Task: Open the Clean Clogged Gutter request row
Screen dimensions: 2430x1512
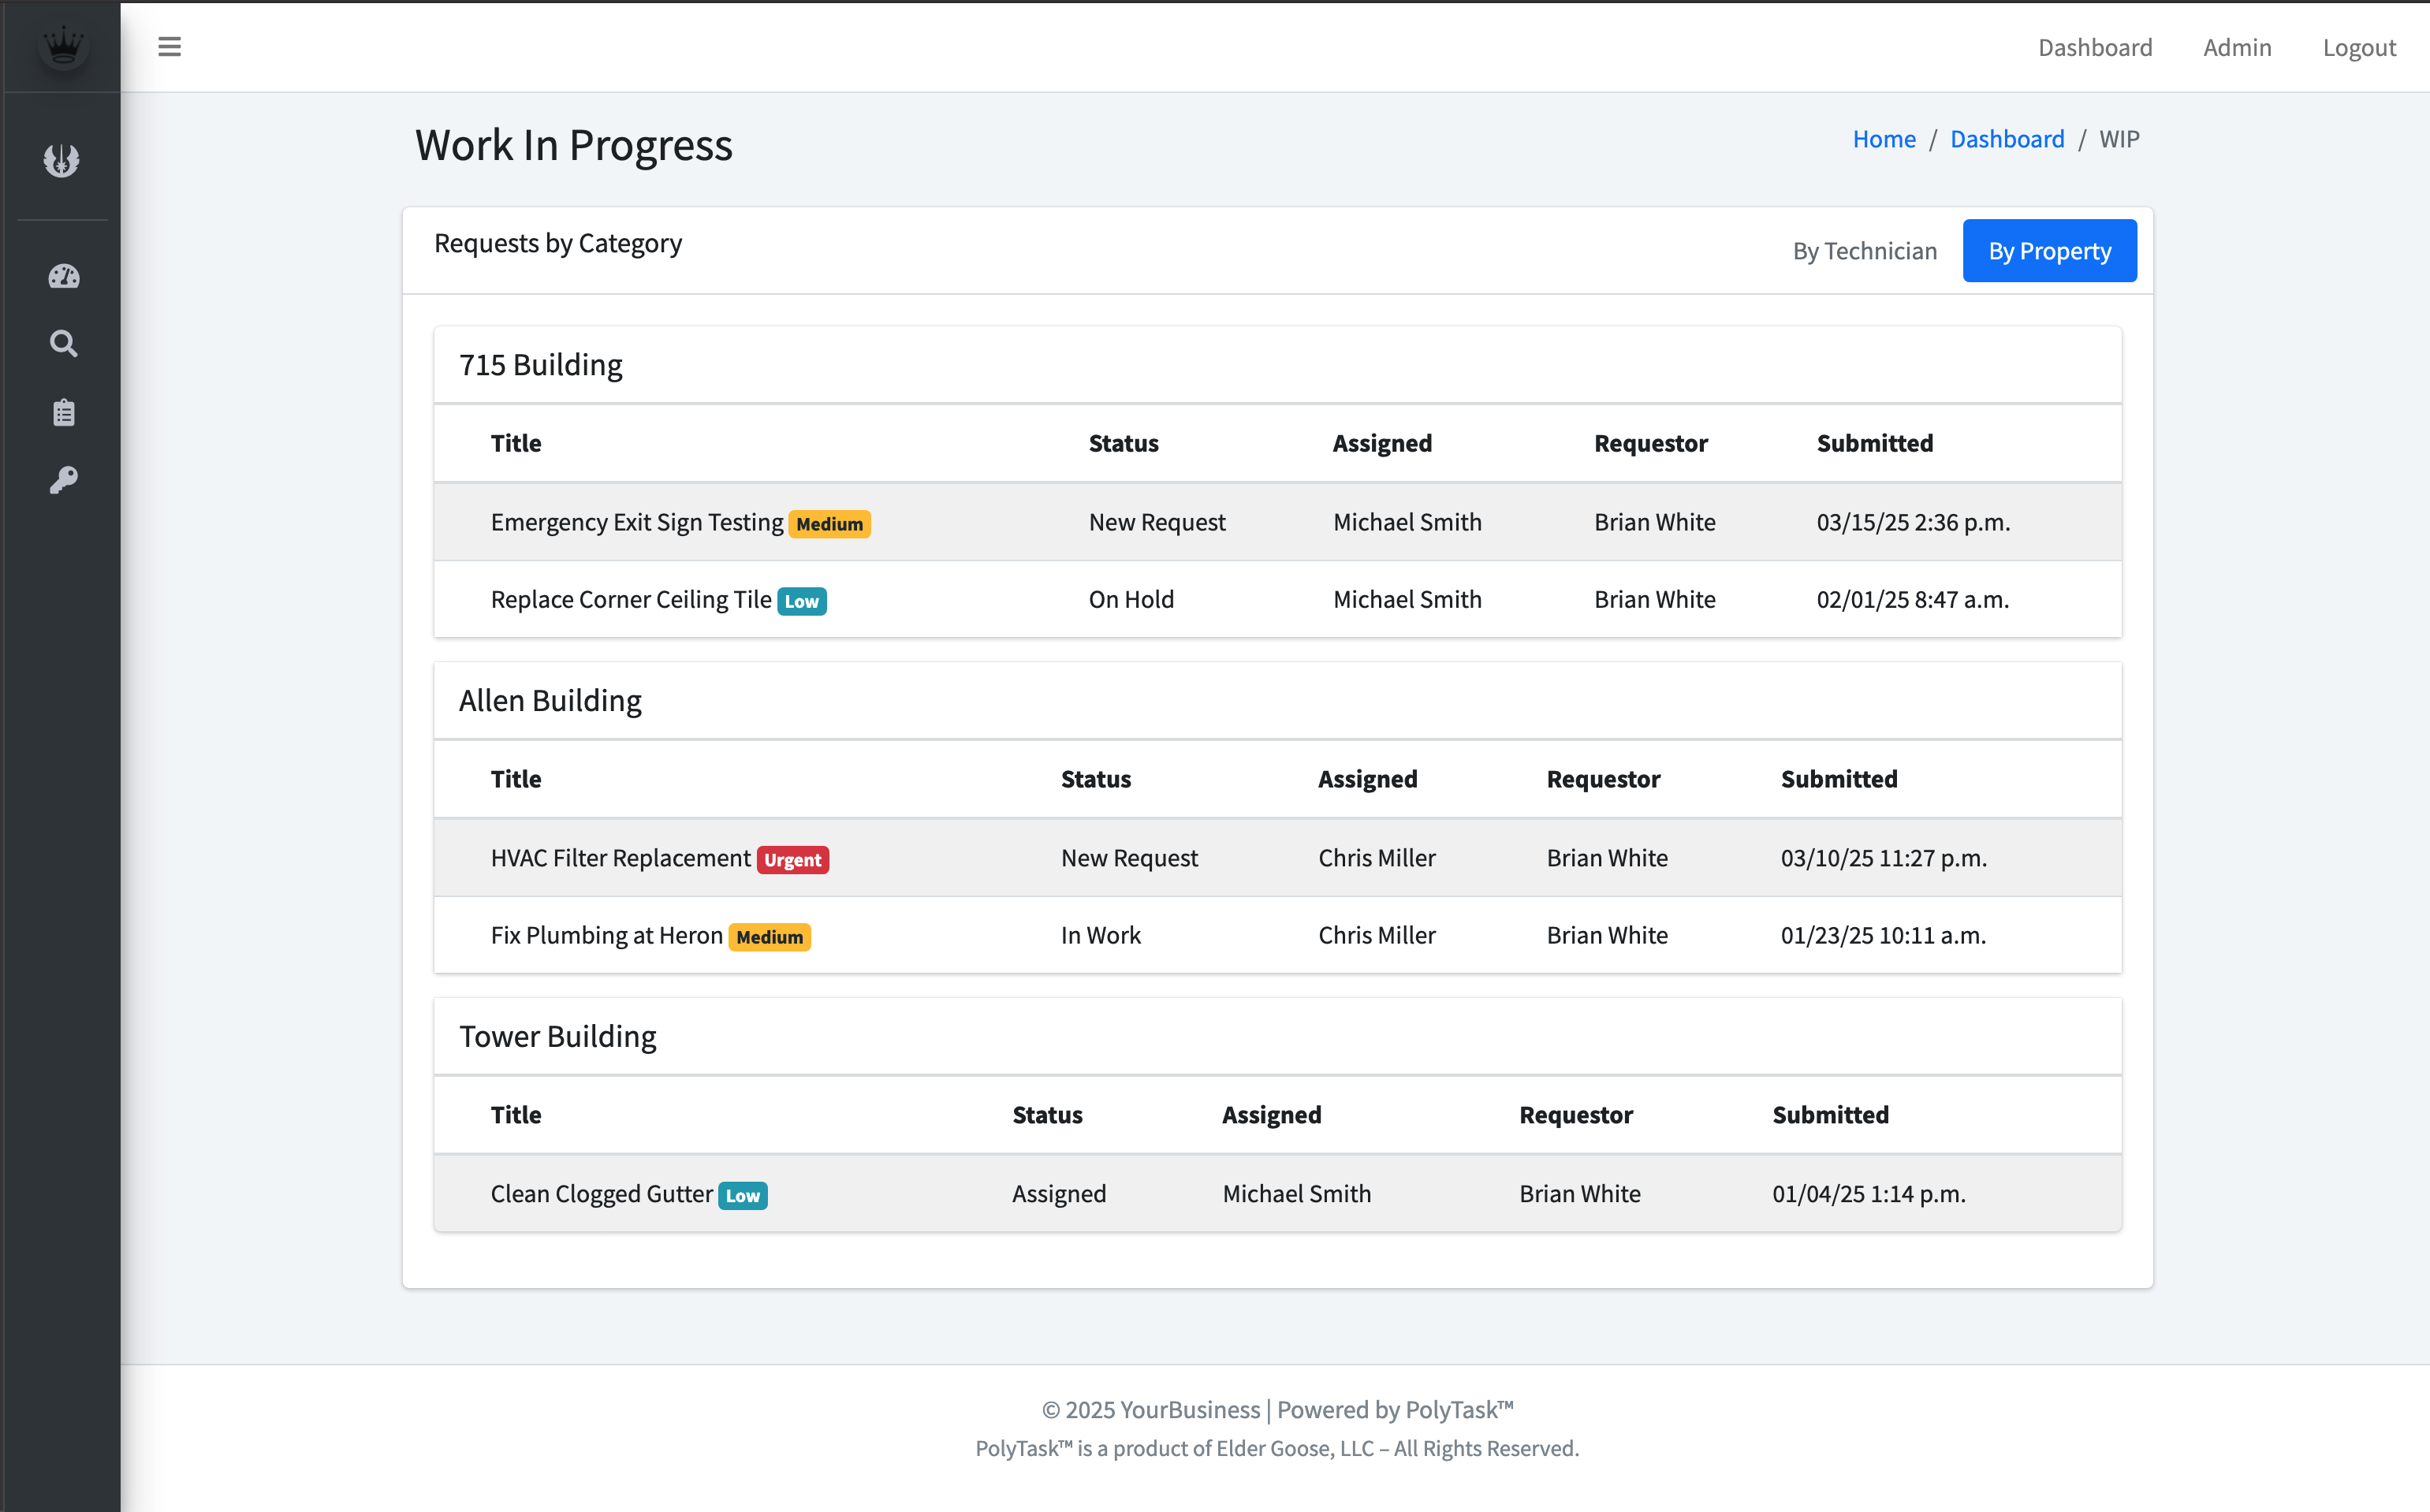Action: (x=601, y=1193)
